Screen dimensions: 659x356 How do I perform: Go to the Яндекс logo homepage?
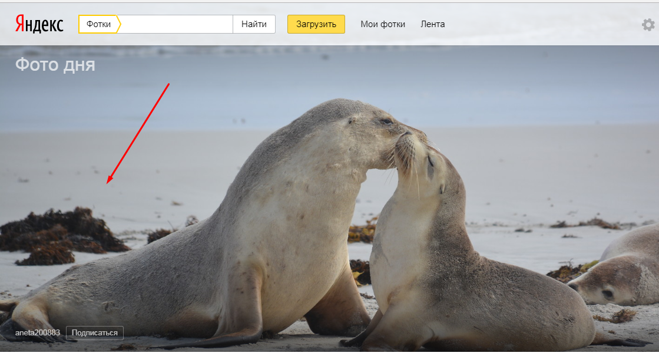pyautogui.click(x=39, y=24)
